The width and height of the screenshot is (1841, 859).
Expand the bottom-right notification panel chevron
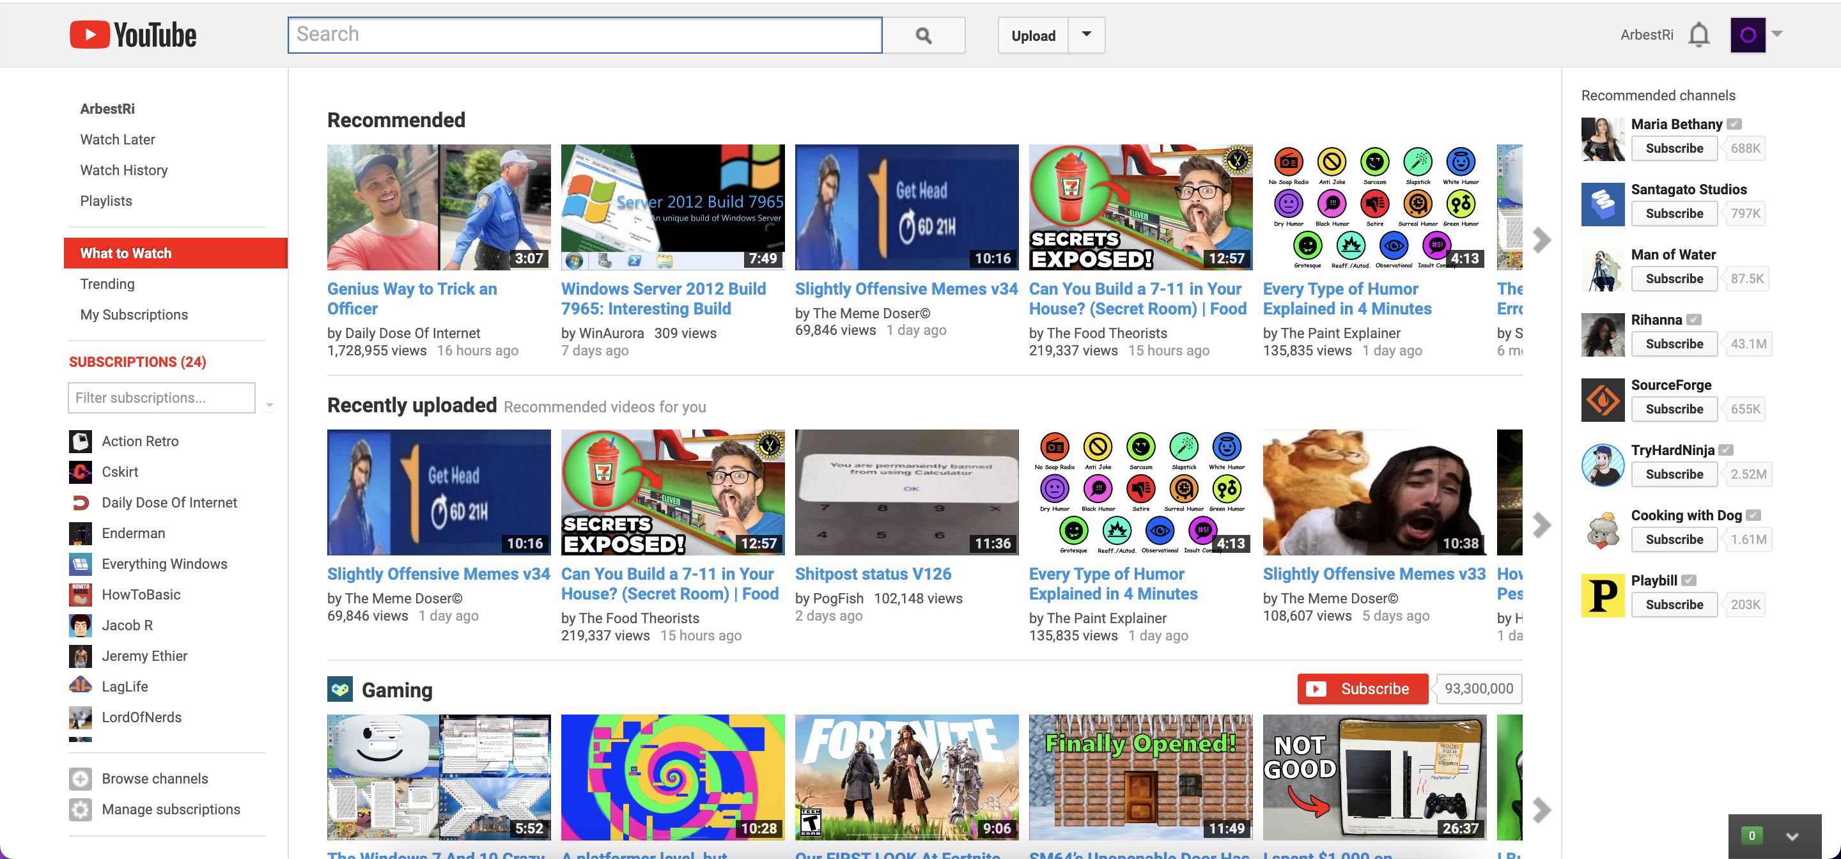(x=1791, y=836)
